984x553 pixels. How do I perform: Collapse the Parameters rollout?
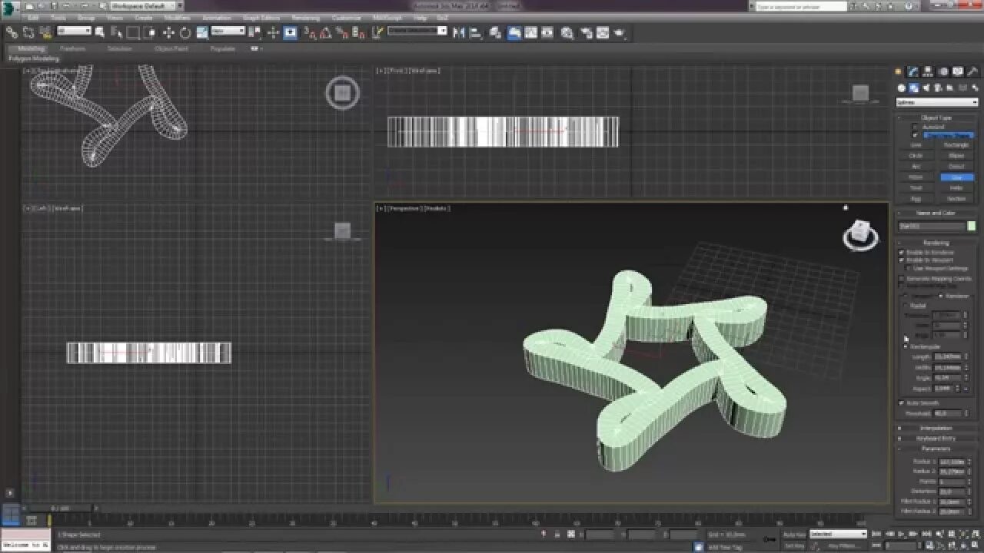(x=936, y=449)
